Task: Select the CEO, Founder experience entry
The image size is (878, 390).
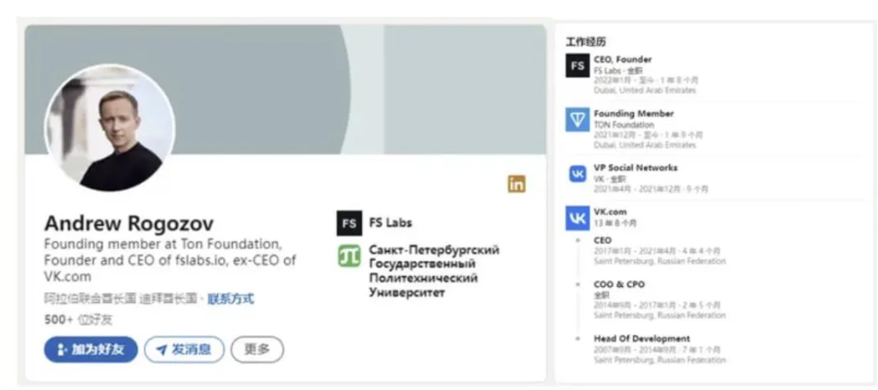Action: [622, 60]
